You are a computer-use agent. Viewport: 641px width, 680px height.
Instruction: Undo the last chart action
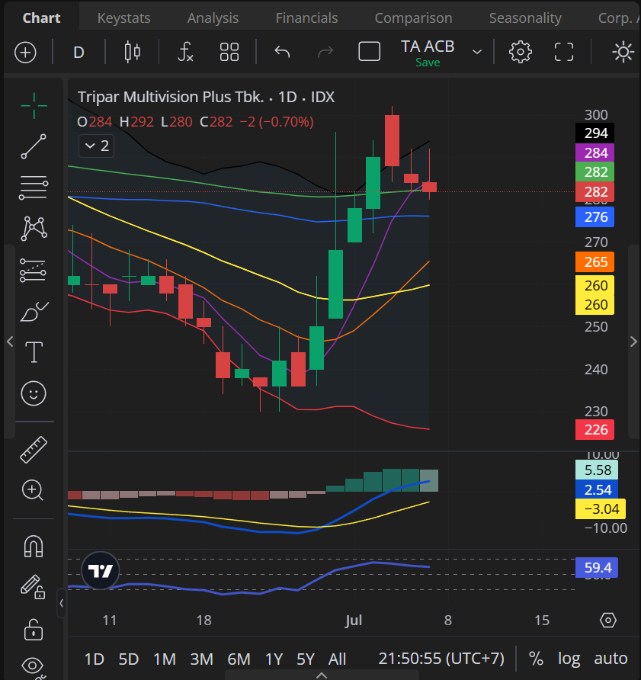point(282,53)
